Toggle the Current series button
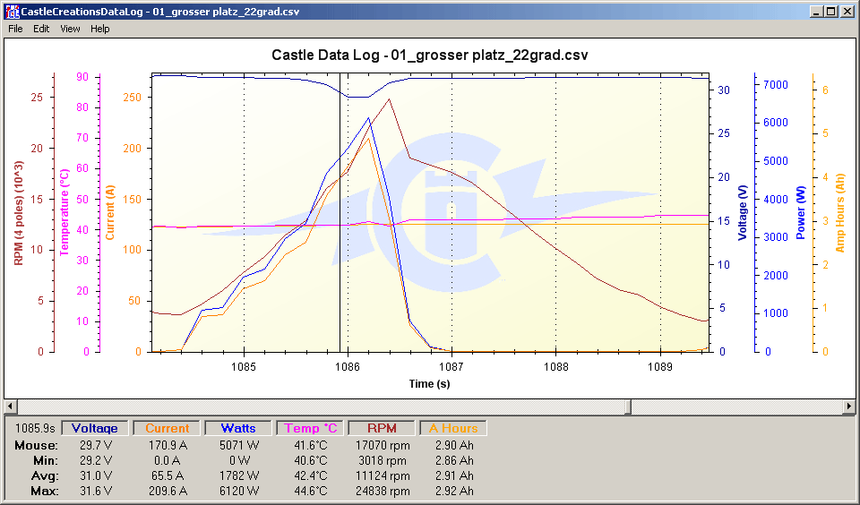 (167, 428)
